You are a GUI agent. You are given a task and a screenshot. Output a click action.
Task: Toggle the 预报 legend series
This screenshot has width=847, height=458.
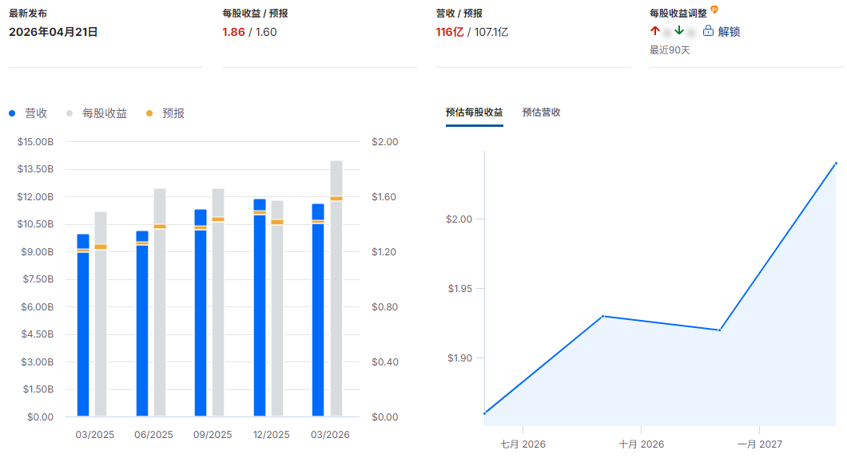166,113
